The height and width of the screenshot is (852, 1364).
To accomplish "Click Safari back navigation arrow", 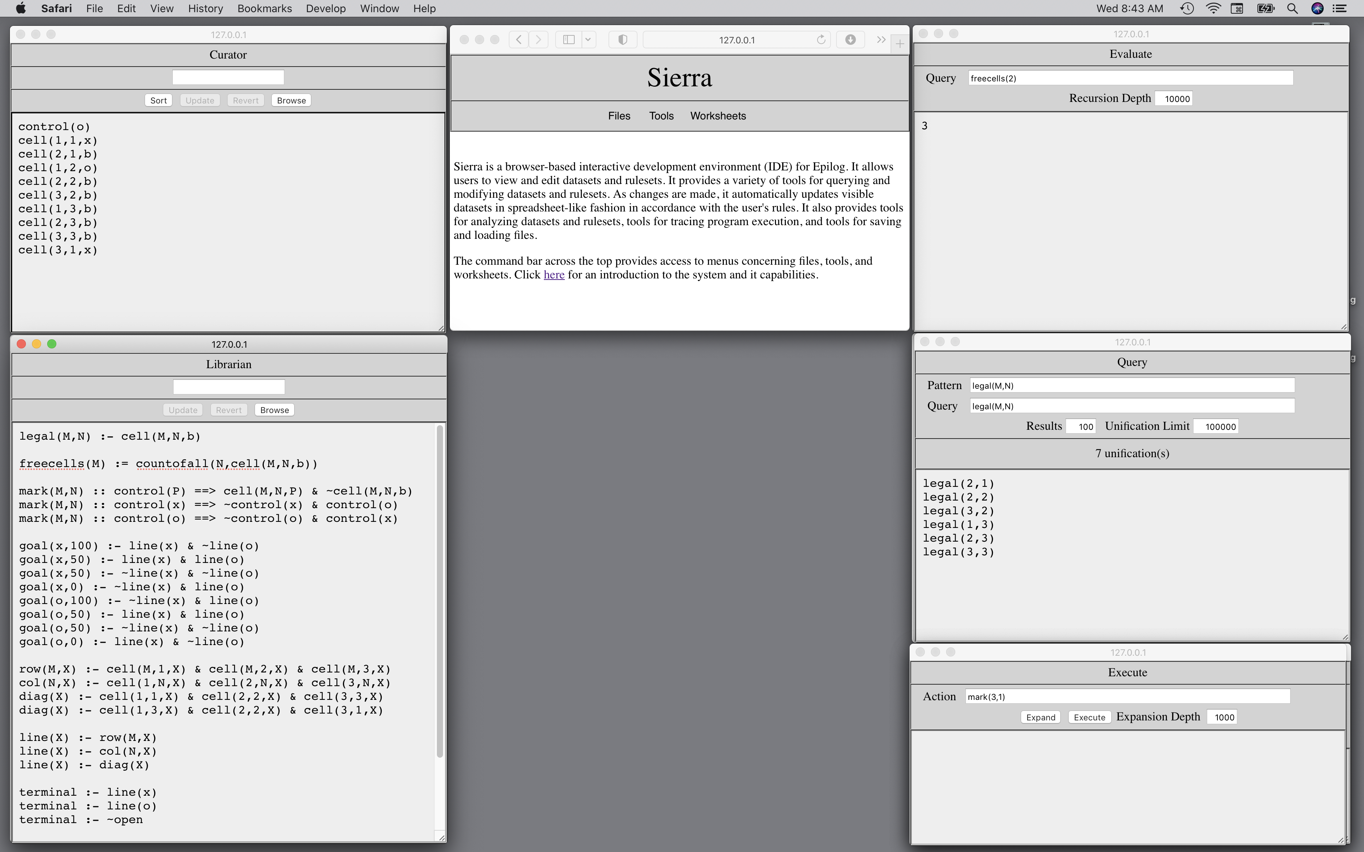I will [519, 40].
